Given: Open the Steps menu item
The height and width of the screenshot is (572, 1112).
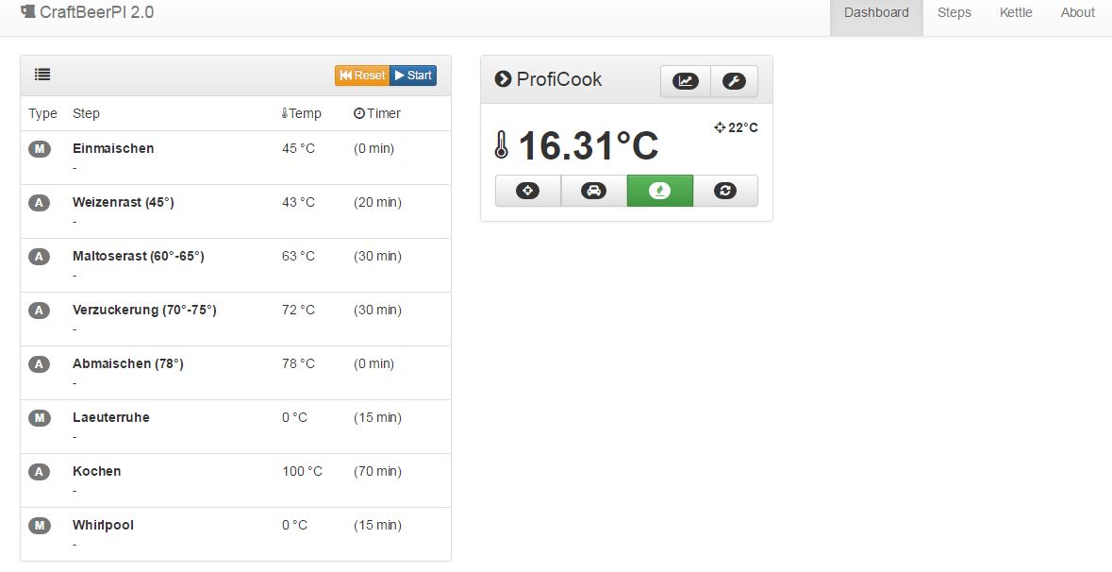Looking at the screenshot, I should 954,13.
